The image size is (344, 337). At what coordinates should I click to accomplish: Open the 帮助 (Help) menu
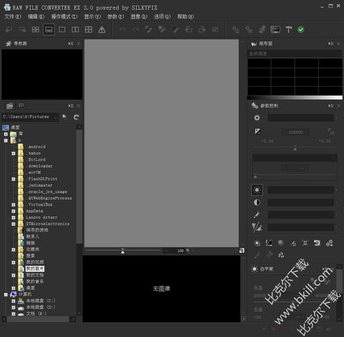pos(185,16)
